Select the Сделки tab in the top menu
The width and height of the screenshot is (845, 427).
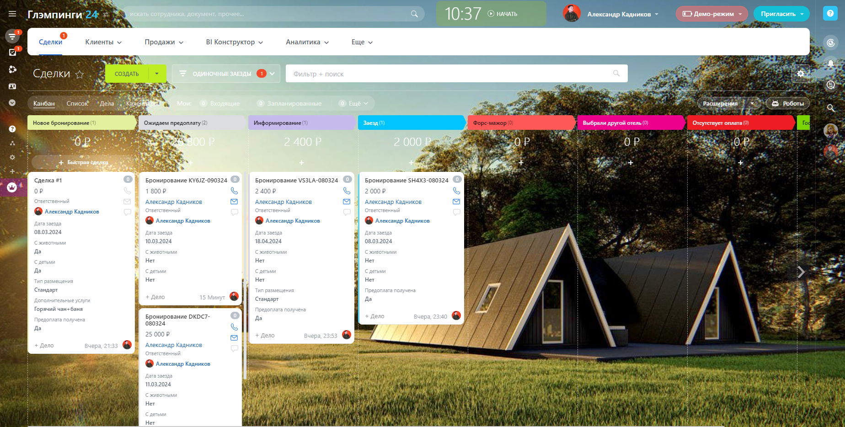[50, 42]
